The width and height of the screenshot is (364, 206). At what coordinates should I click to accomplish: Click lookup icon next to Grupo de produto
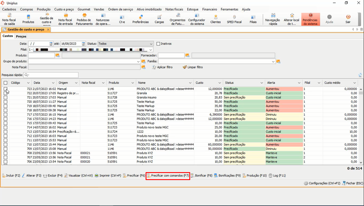pos(143,61)
